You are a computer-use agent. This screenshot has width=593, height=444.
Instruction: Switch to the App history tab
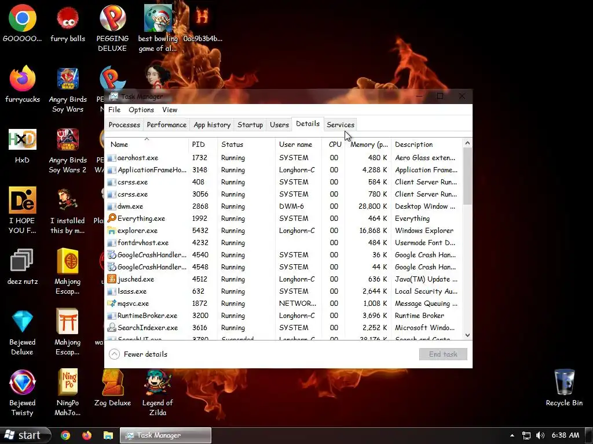point(212,125)
